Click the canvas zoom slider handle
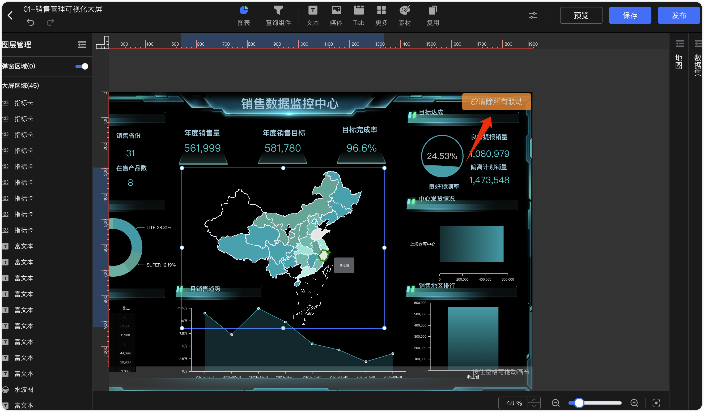The width and height of the screenshot is (704, 412). click(579, 402)
